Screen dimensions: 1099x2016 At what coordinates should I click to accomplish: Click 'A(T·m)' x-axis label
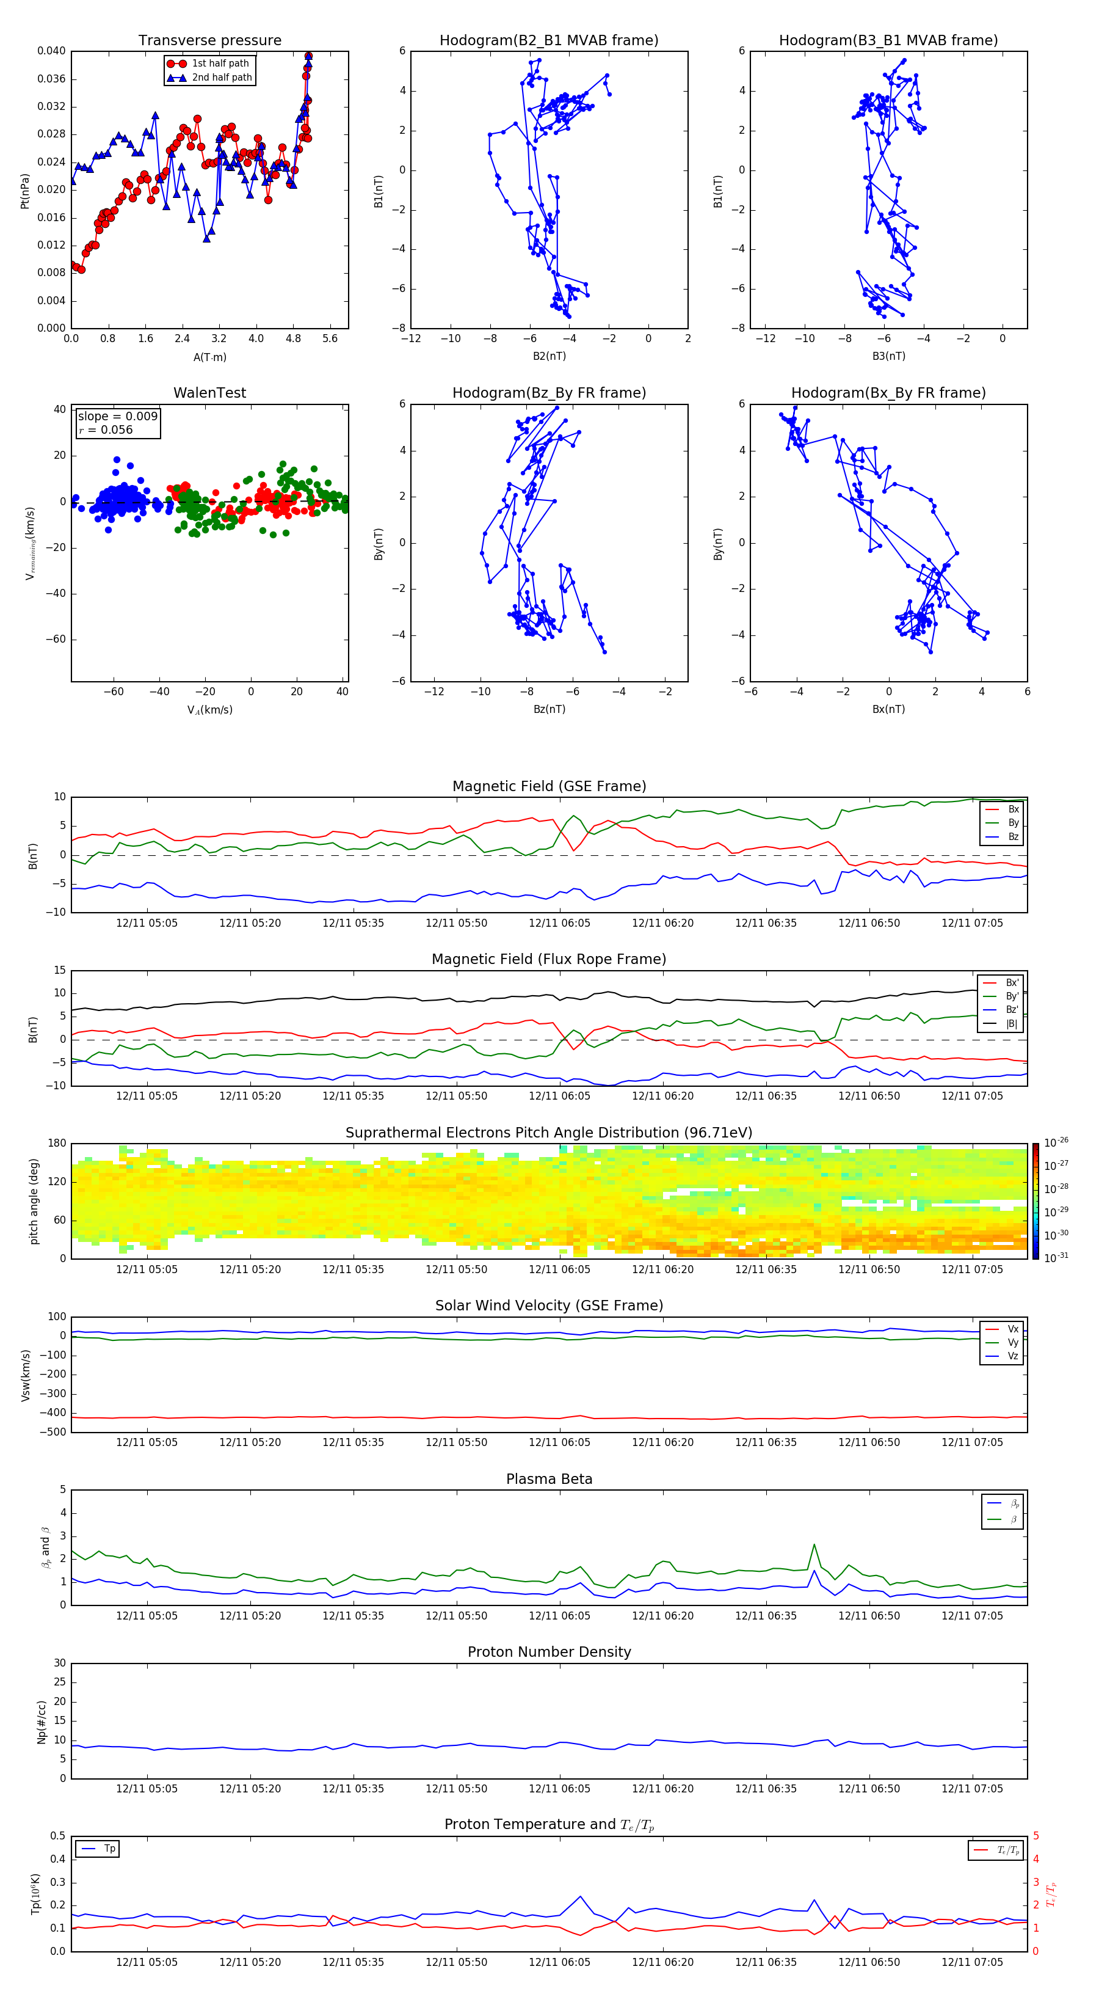[x=209, y=357]
